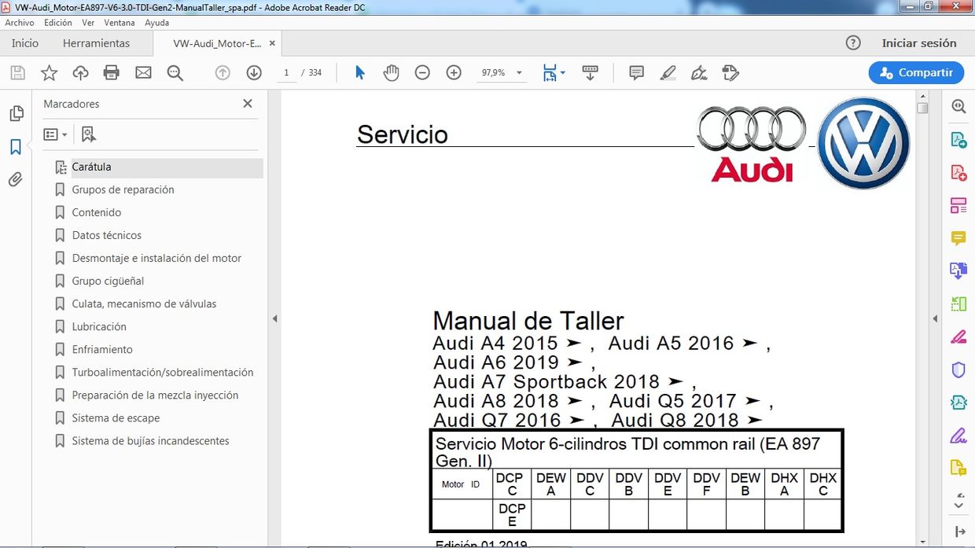The width and height of the screenshot is (975, 548).
Task: Select the Hand tool in the toolbar
Action: 391,72
